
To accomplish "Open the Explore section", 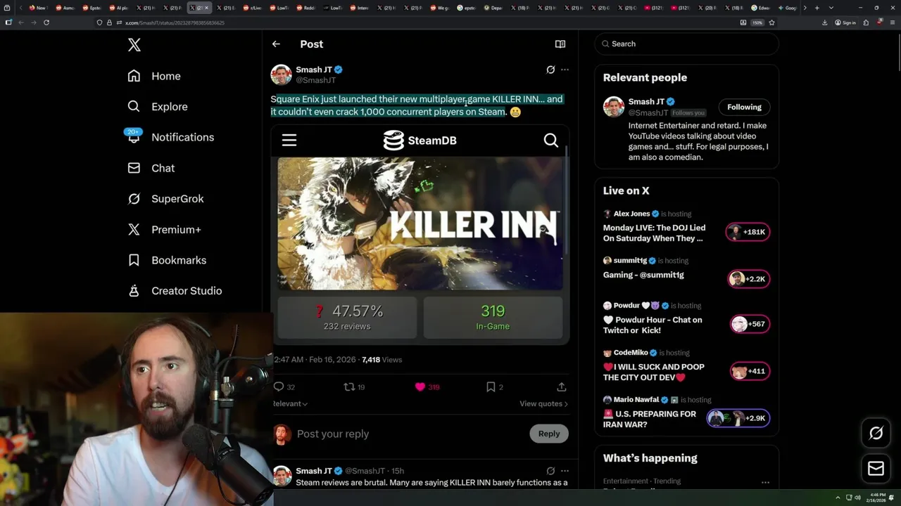I will click(158, 107).
